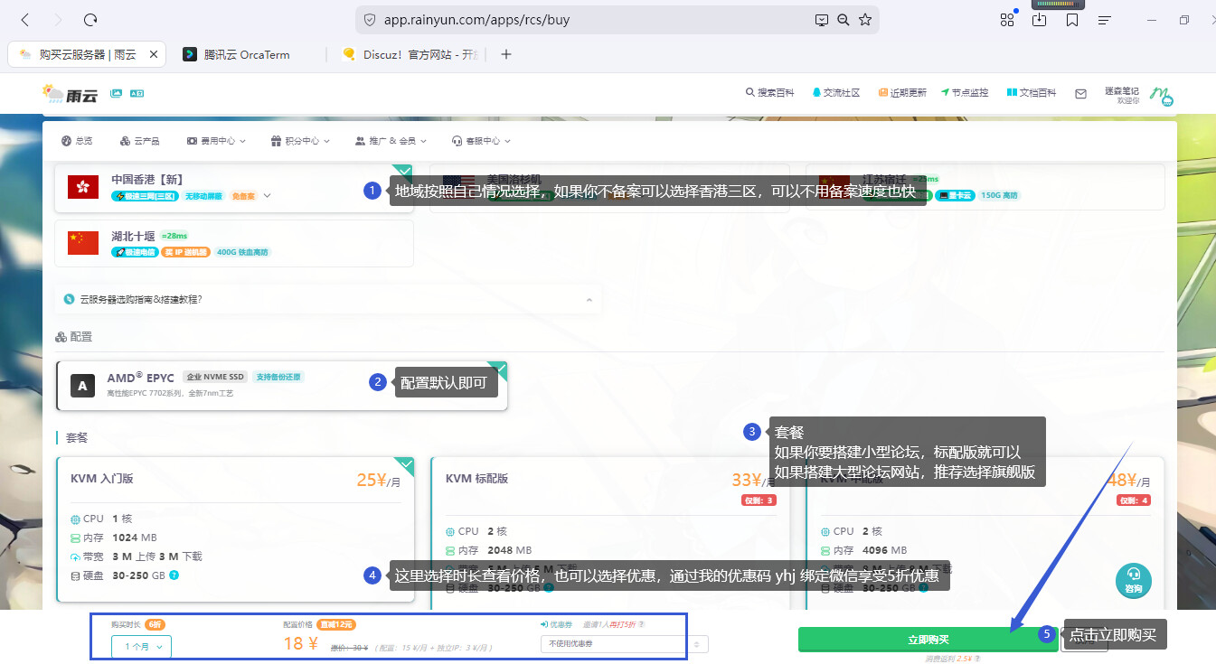Open the mail envelope icon
Screen dimensions: 1216x664
pos(1080,93)
